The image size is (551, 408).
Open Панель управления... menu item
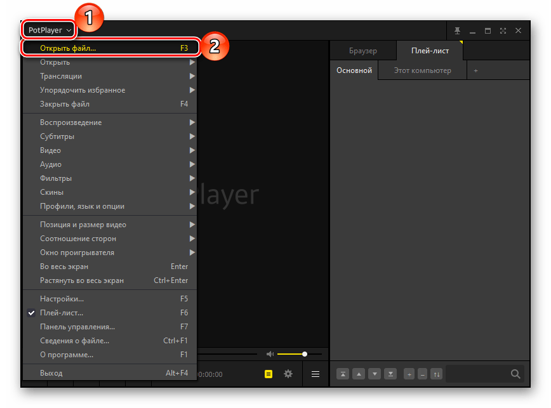pyautogui.click(x=110, y=327)
